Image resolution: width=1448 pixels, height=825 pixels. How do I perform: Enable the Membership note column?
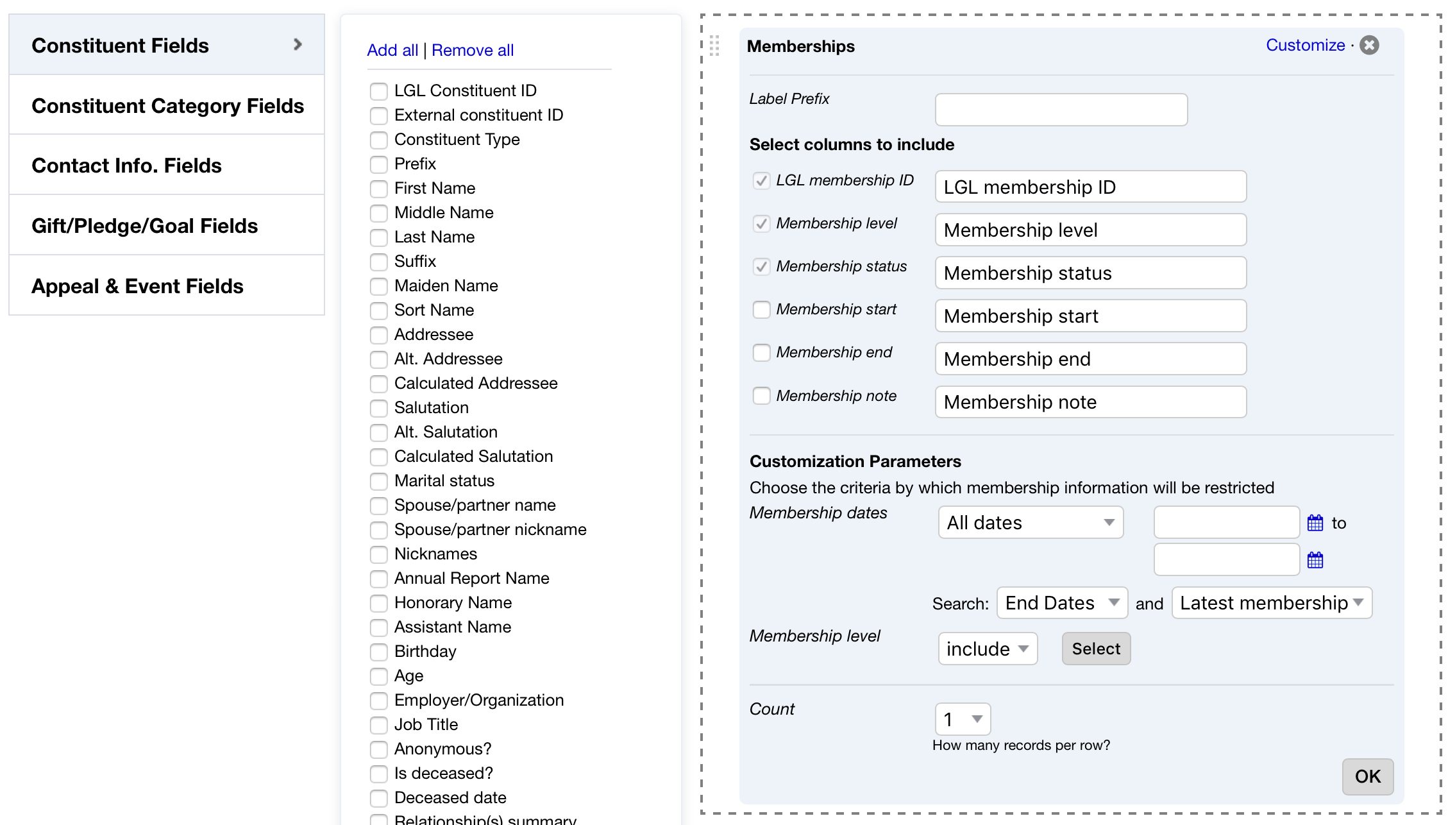tap(761, 396)
